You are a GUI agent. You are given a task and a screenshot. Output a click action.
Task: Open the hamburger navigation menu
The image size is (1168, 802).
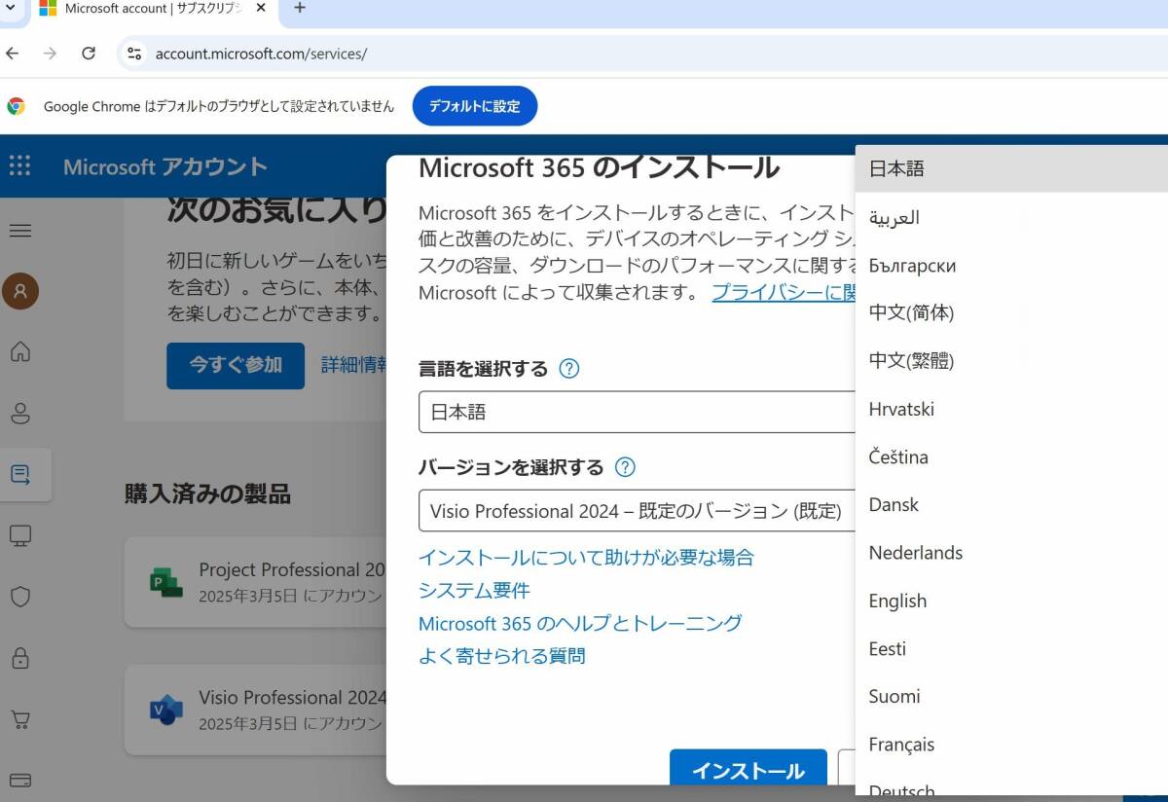click(19, 231)
